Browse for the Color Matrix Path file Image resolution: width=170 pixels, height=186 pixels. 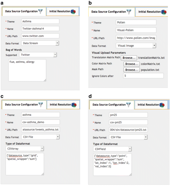point(132,64)
